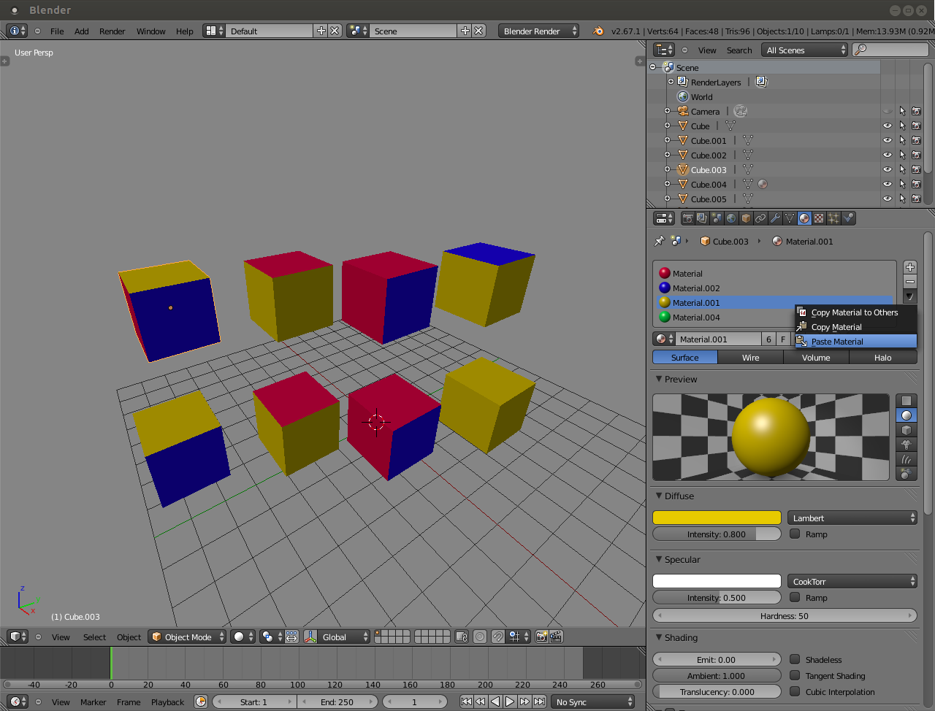935x711 pixels.
Task: Hide Cube in viewport via eye icon
Action: tap(888, 126)
